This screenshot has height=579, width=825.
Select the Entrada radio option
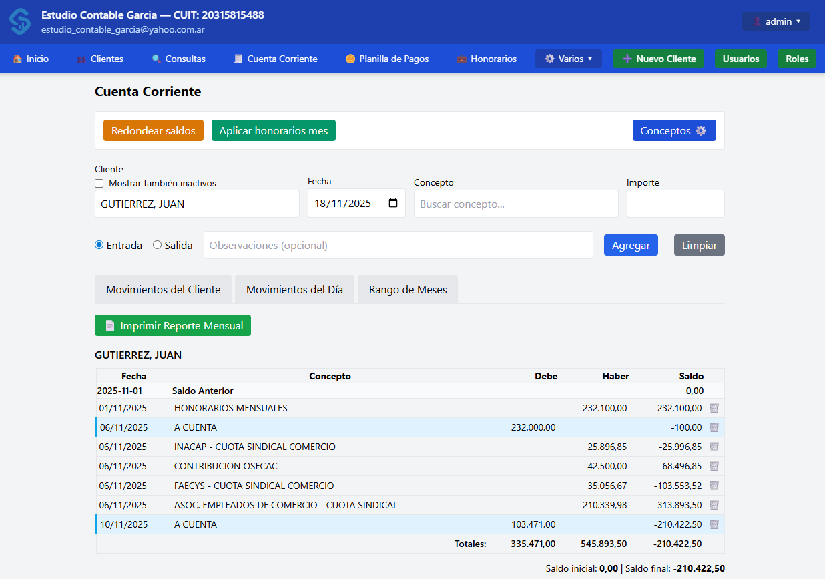(x=99, y=245)
